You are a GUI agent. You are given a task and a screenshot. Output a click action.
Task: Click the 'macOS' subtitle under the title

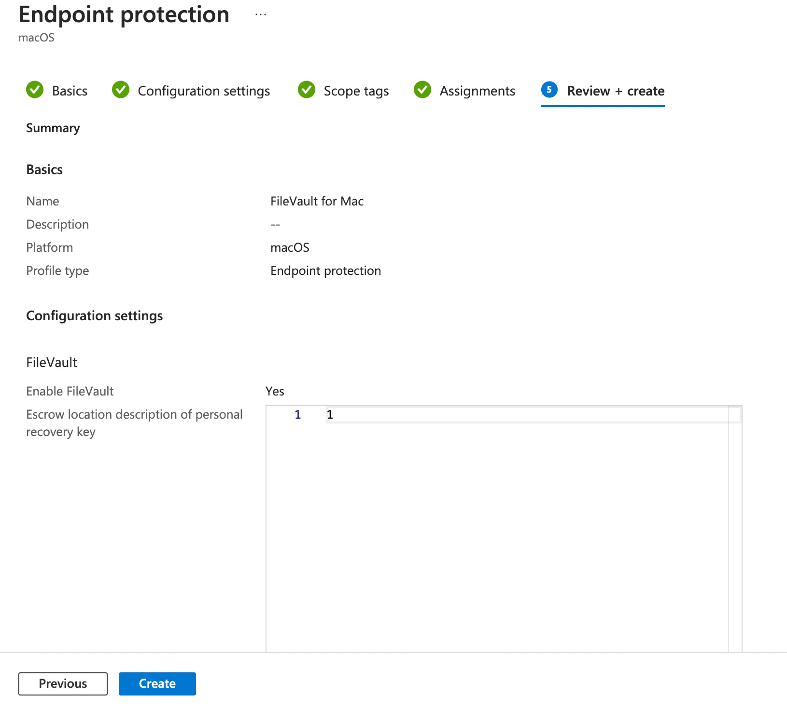[36, 38]
